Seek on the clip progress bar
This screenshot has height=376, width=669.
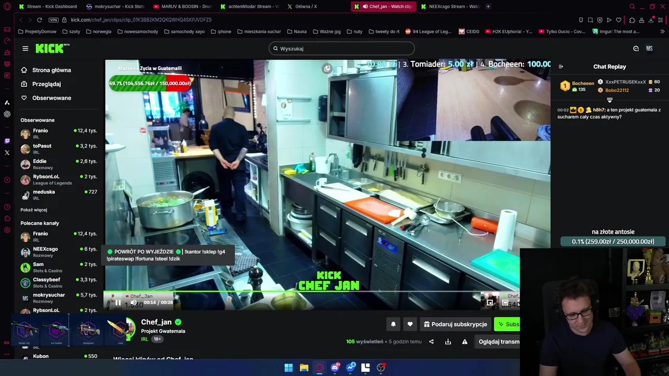(312, 292)
